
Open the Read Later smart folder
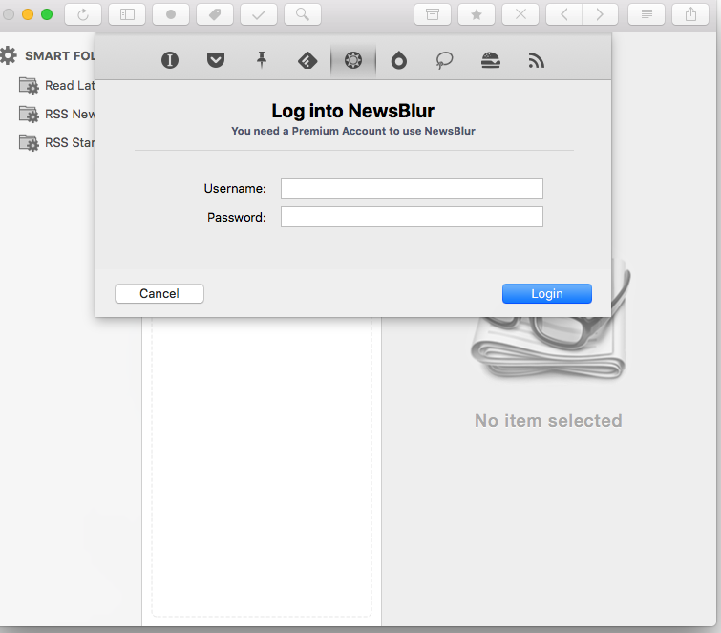[x=56, y=86]
